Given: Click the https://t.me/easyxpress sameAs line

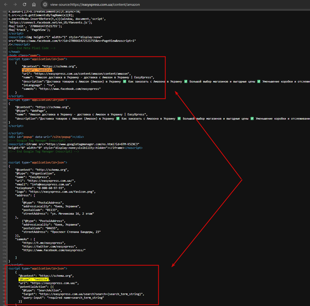Looking at the screenshot, I should pos(44,243).
